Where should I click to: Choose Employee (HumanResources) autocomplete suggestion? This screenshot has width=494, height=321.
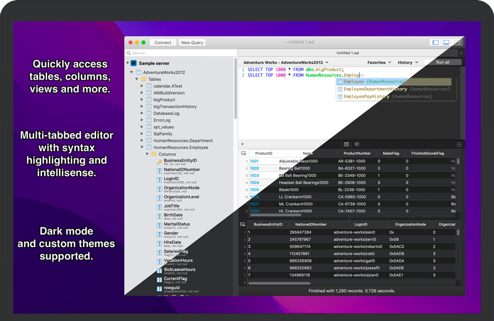(394, 82)
